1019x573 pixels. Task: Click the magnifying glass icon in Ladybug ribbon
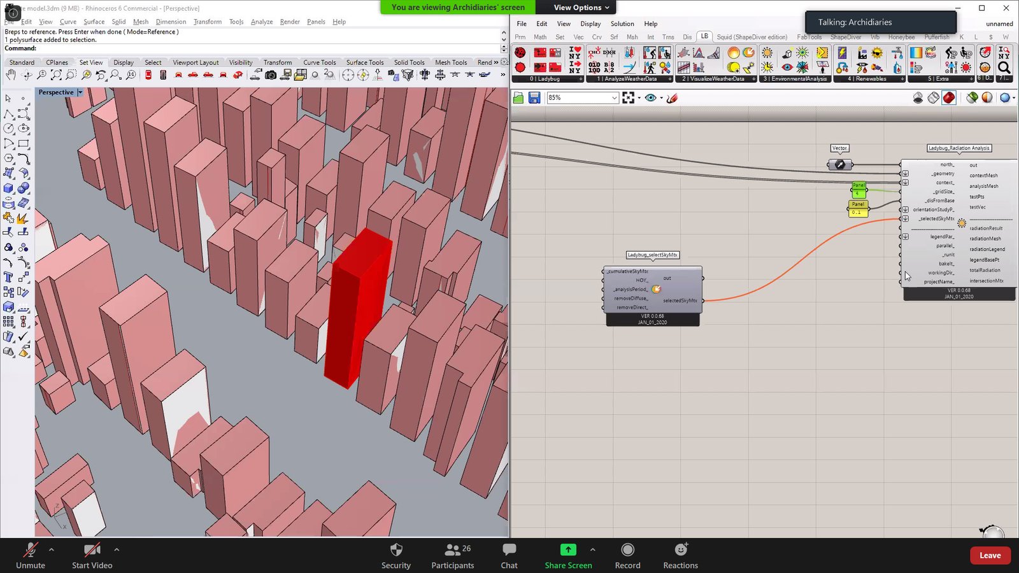tap(1004, 67)
